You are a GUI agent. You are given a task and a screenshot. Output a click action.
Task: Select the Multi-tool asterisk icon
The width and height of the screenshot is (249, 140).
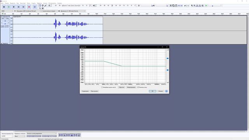pyautogui.click(x=43, y=8)
